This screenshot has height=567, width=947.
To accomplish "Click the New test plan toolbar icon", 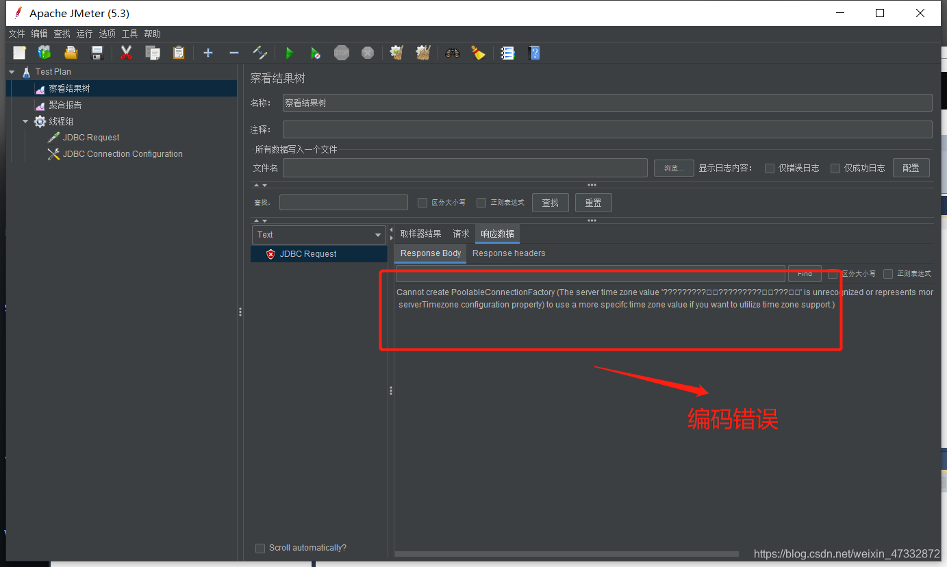I will (19, 53).
